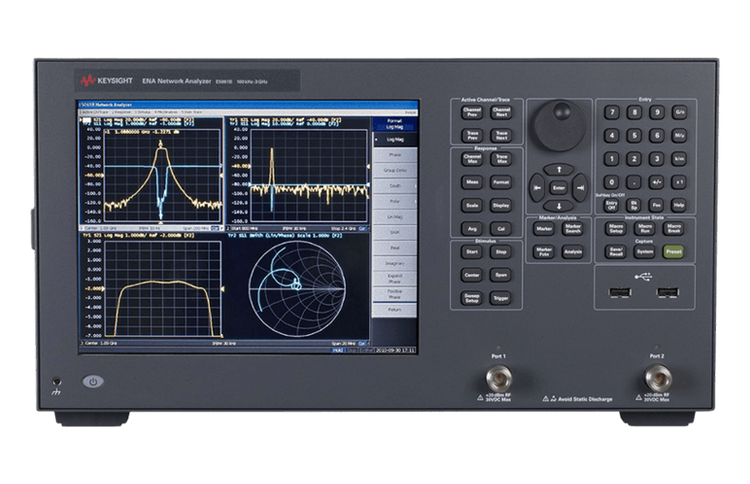Click keypad digit 2

click(x=634, y=158)
